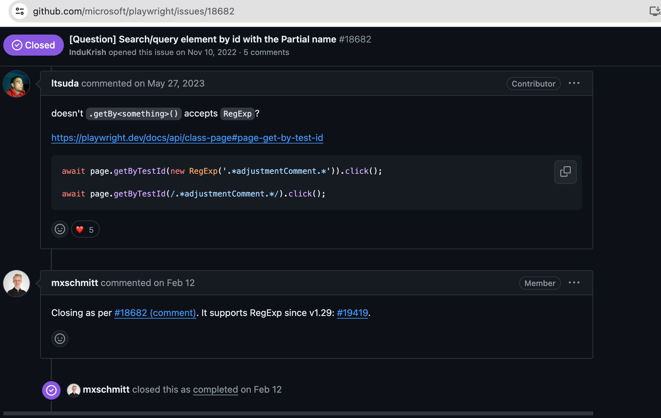
Task: Copy the code snippet with copy icon
Action: pos(565,172)
